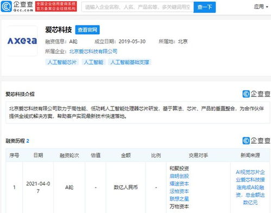This screenshot has height=213, width=271.
Task: Open the 北京爱芯科技有限公司 company link
Action: pos(93,51)
